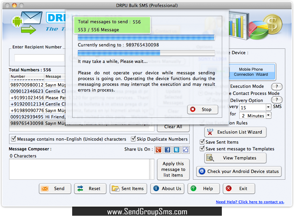Click the Exit button
Screen dimensions: 294x216
[239, 188]
